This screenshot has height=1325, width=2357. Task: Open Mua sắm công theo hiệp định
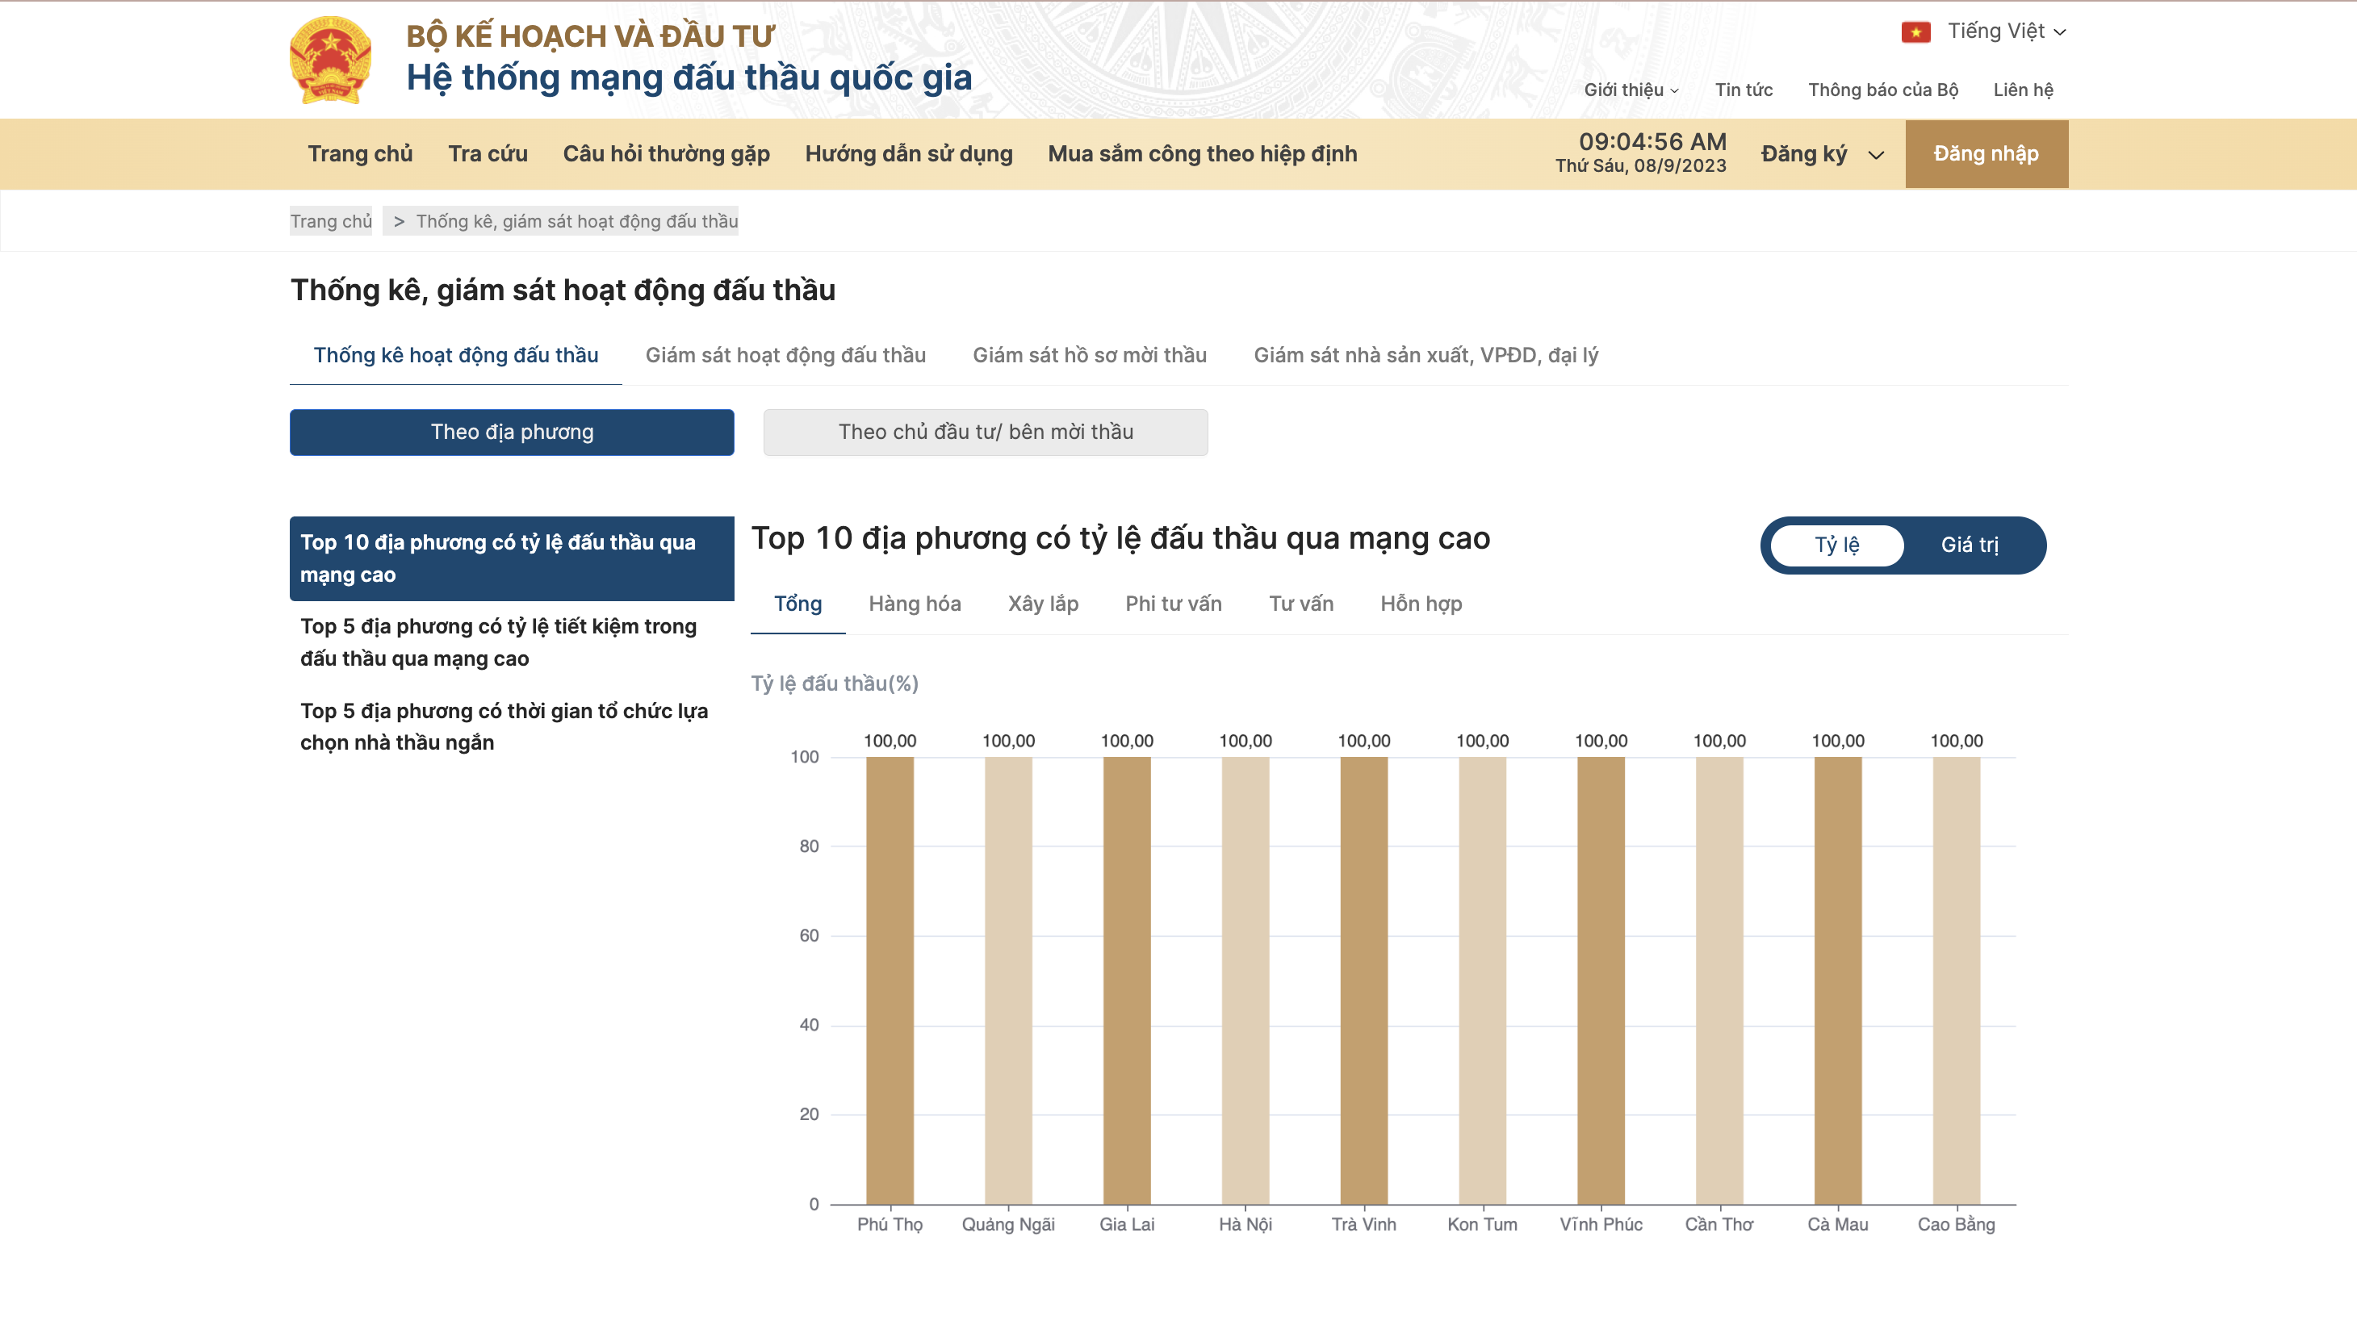pyautogui.click(x=1201, y=153)
